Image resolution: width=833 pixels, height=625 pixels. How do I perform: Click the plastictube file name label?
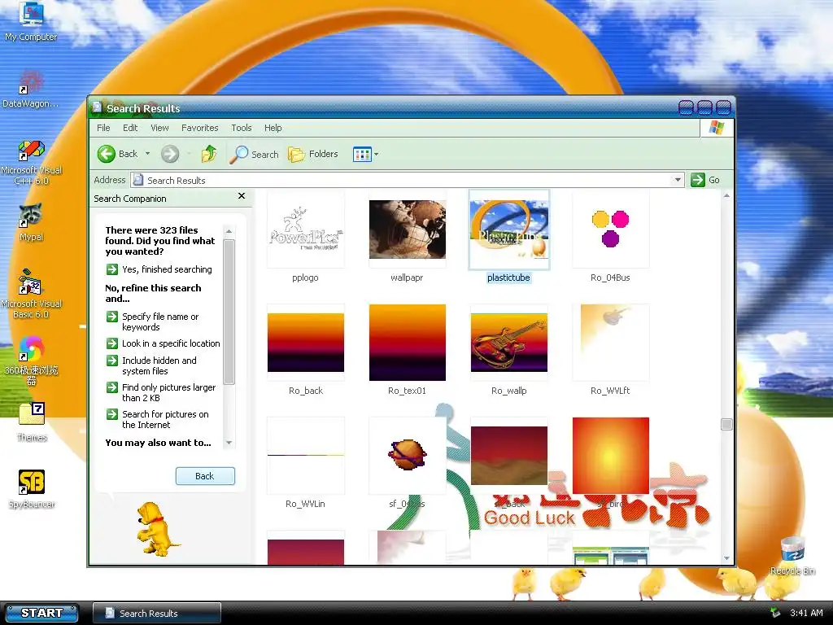509,278
